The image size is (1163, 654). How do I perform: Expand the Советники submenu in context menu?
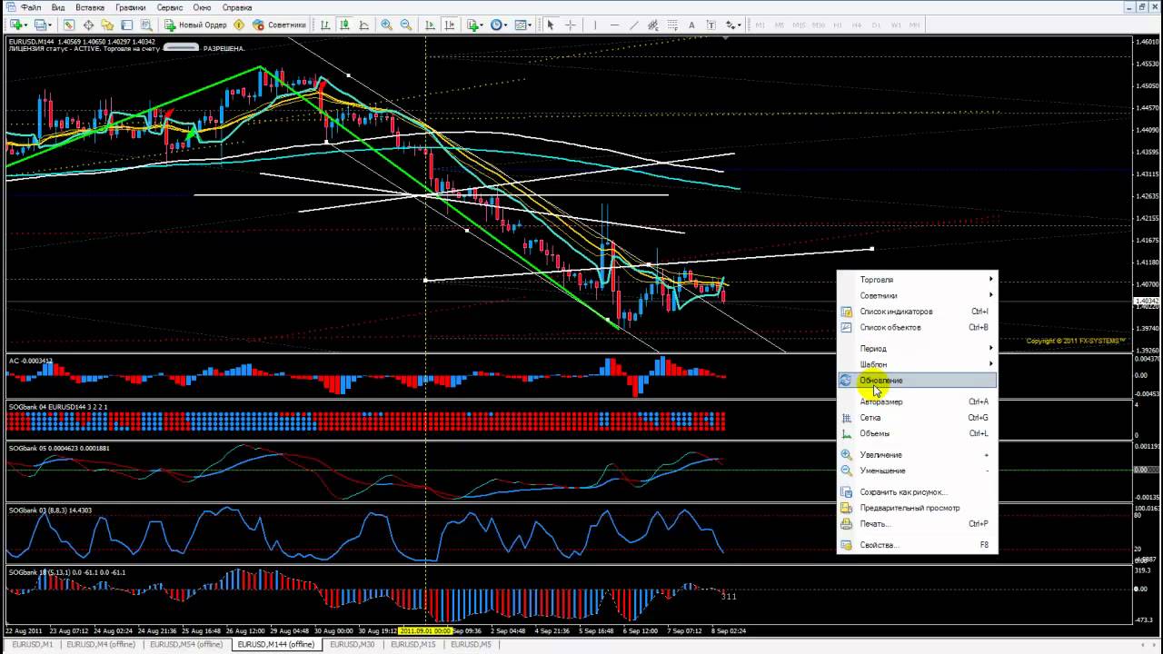coord(917,295)
